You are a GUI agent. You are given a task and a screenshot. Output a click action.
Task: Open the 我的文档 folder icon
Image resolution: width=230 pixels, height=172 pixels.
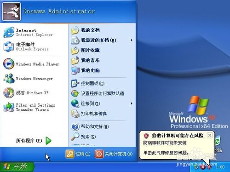75,30
